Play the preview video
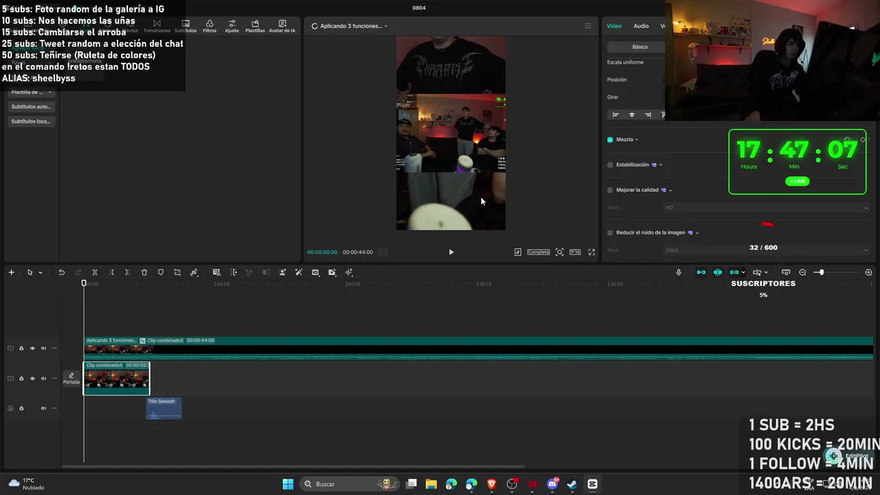 (x=451, y=252)
